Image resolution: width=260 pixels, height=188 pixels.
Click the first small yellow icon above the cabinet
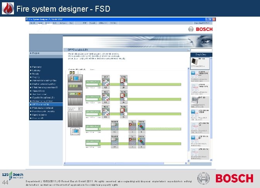pyautogui.click(x=71, y=73)
